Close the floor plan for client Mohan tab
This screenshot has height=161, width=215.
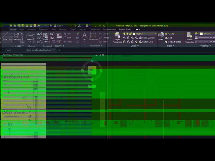(x=54, y=50)
